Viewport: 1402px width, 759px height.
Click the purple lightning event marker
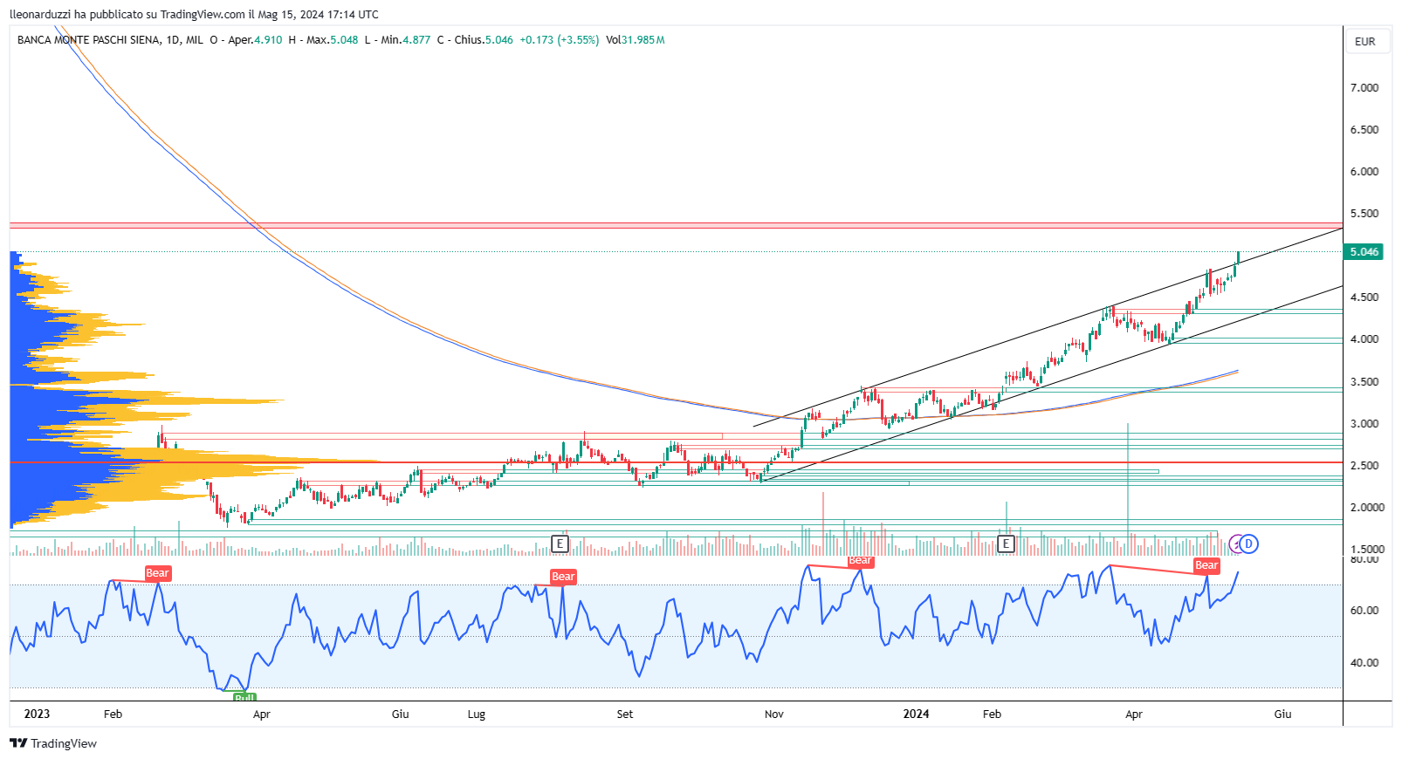pos(1235,544)
